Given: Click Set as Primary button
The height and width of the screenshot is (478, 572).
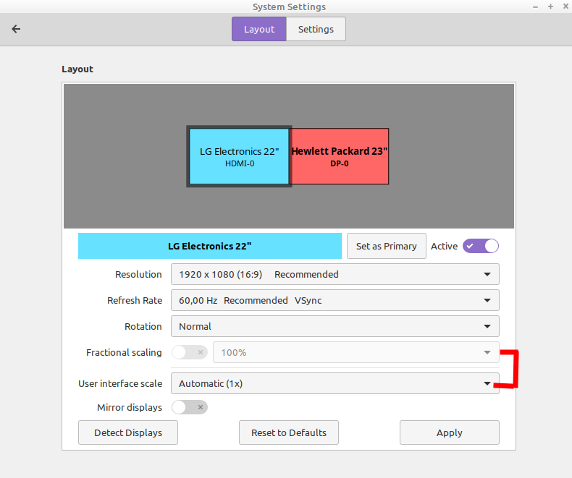Looking at the screenshot, I should [387, 246].
